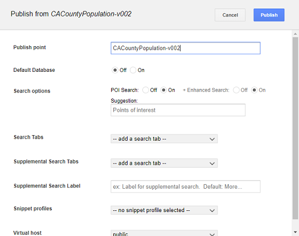This screenshot has height=236, width=299.
Task: Set Default Database to On
Action: coord(133,70)
